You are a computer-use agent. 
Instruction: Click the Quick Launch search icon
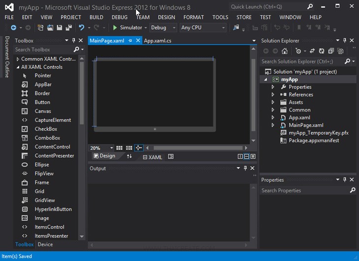click(x=310, y=6)
